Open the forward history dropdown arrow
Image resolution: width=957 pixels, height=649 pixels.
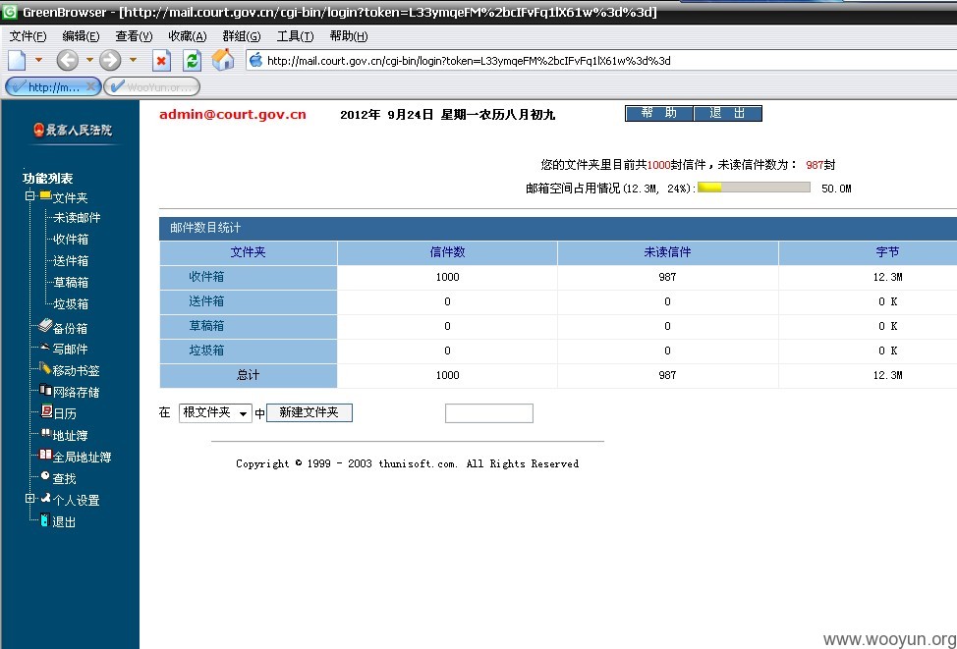click(133, 60)
